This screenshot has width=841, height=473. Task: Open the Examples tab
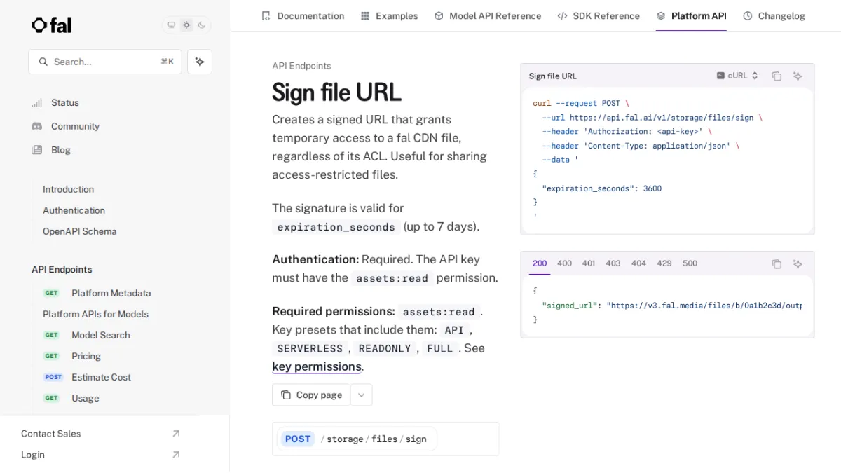point(389,15)
